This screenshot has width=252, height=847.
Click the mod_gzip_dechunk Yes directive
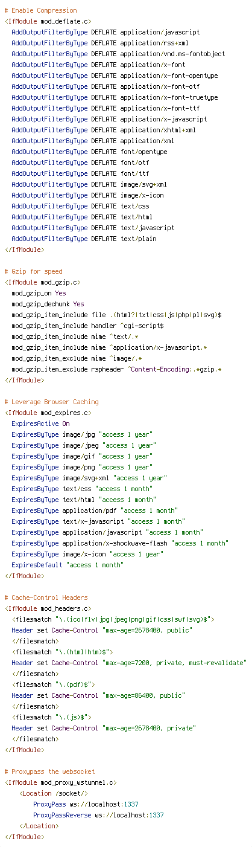click(48, 304)
